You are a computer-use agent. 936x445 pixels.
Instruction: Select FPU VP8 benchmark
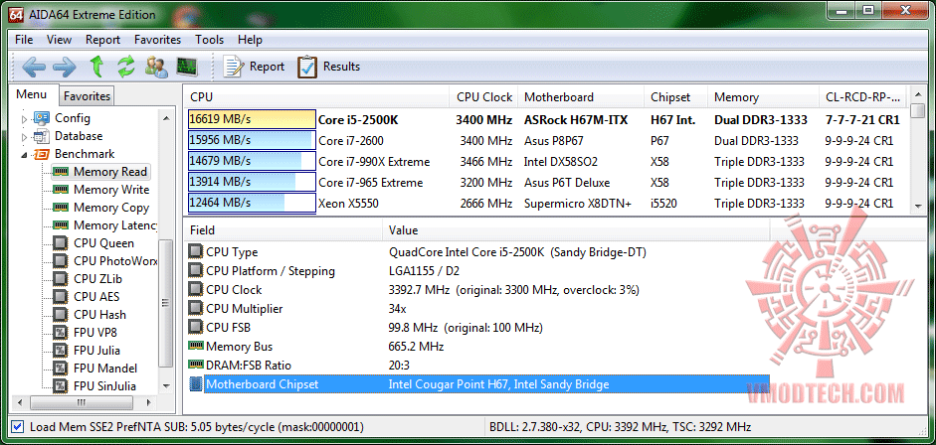point(94,333)
